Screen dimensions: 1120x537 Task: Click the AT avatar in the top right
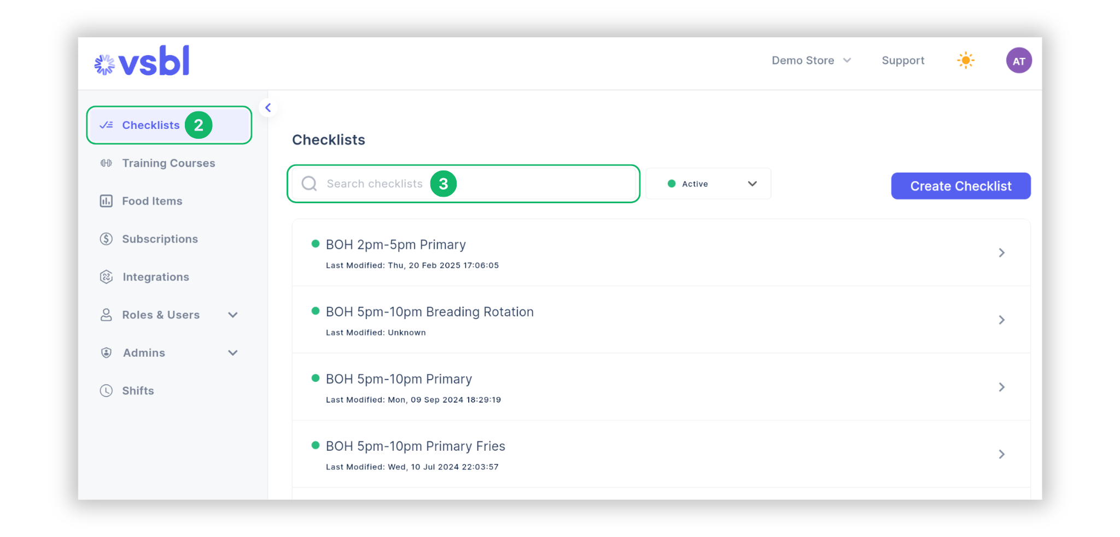(1019, 60)
